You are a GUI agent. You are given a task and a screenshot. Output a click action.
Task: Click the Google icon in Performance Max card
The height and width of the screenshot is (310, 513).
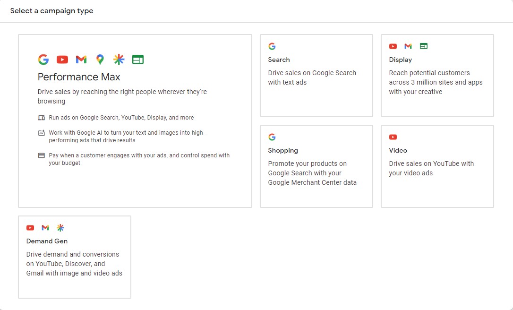click(43, 60)
